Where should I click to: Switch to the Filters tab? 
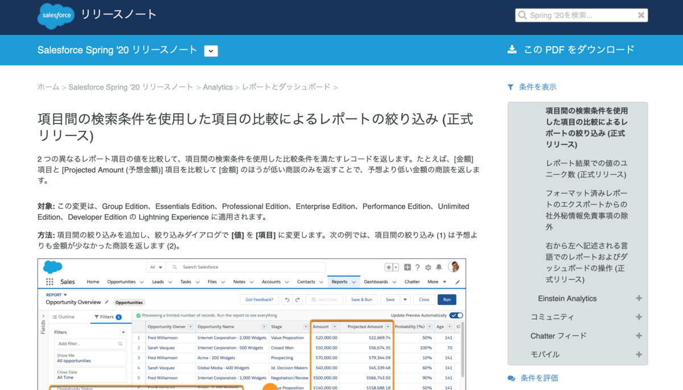(110, 317)
